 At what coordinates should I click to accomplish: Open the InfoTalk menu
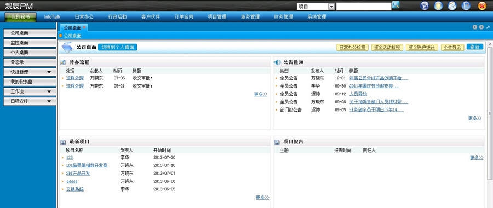click(52, 16)
